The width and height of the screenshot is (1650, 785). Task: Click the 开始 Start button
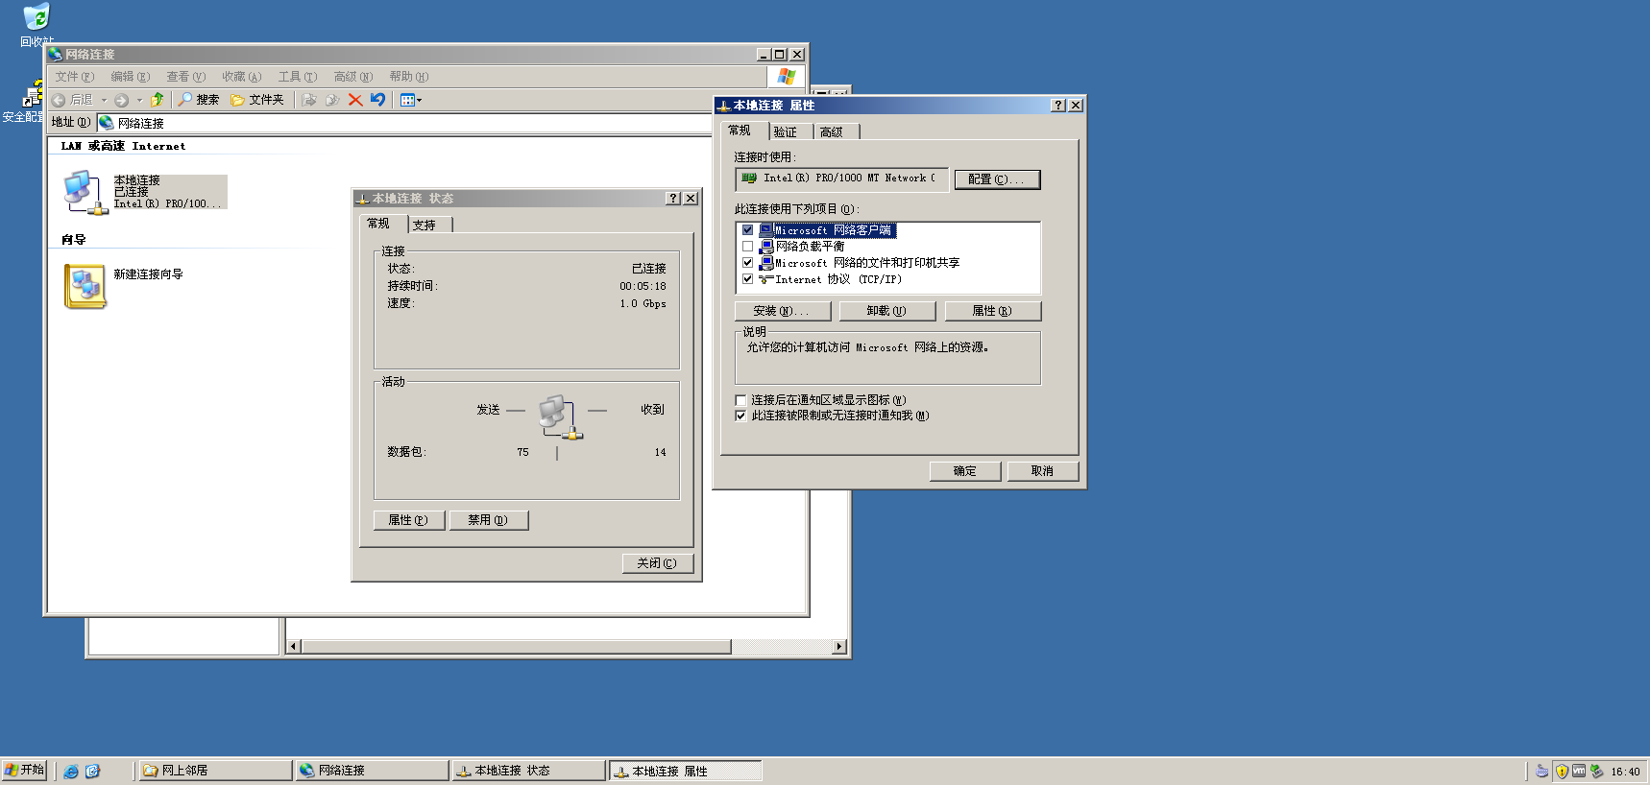coord(25,771)
